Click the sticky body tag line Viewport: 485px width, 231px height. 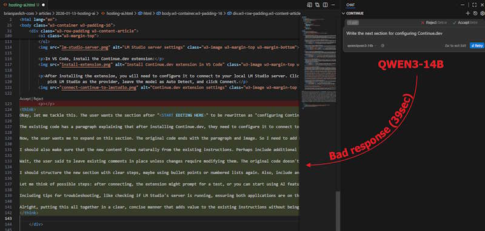67,25
